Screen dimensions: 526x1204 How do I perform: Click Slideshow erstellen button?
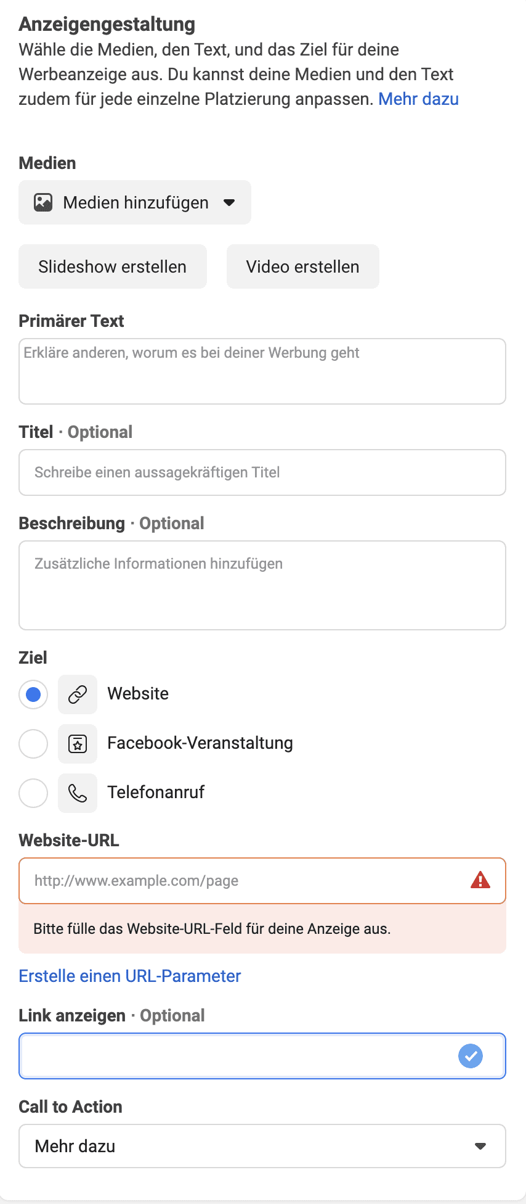[113, 266]
